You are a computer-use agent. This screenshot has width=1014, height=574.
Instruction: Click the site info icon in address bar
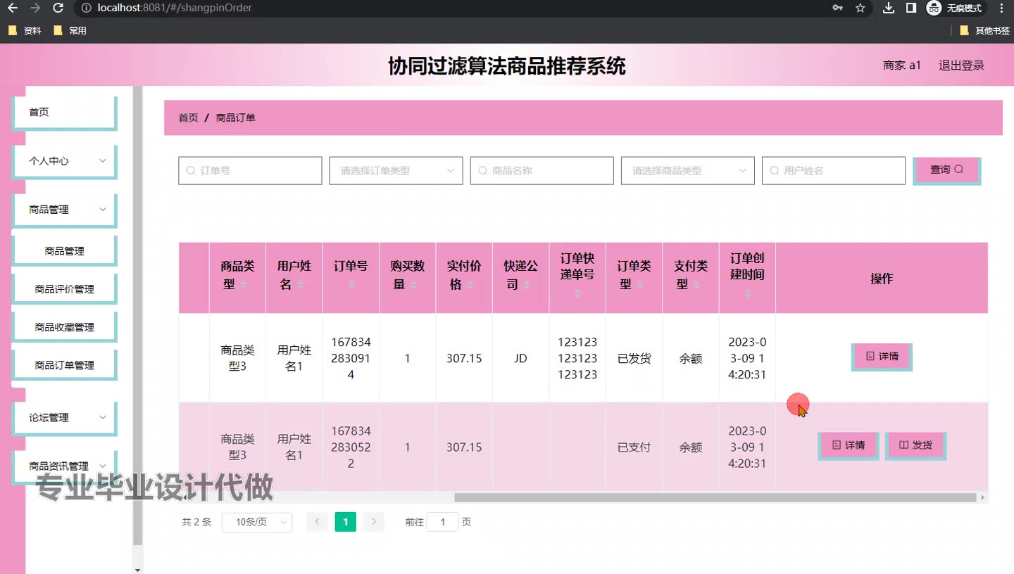click(x=86, y=8)
